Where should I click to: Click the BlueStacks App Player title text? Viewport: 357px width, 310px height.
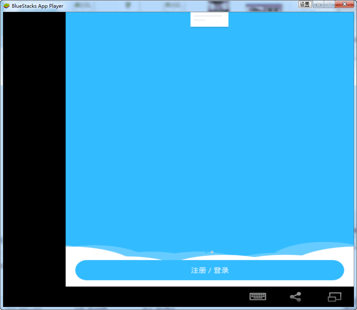coord(37,6)
